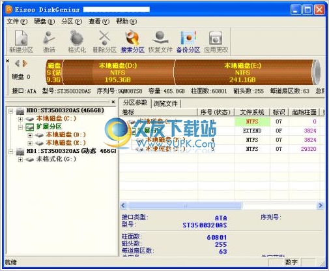
Task: Click the drive icon beside 未格式化 (G:)
Action: click(x=30, y=159)
